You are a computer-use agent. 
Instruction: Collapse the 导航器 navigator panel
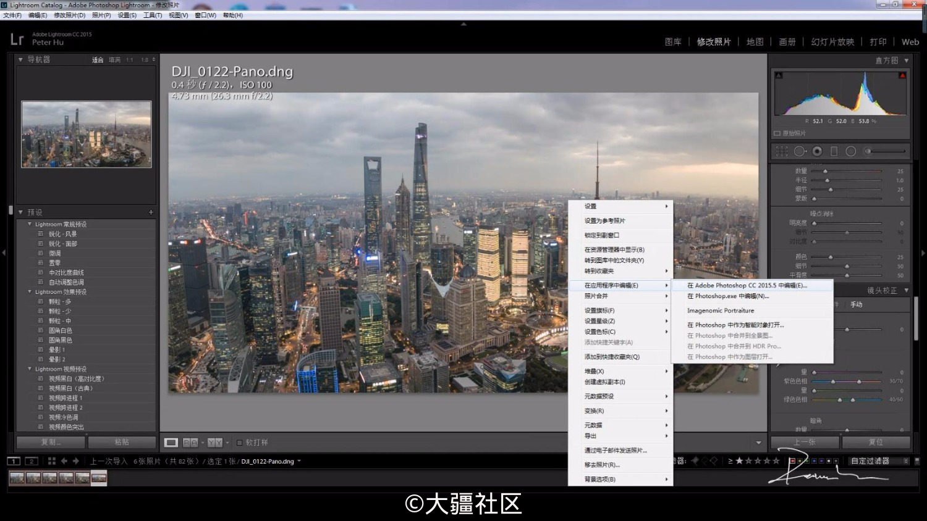coord(20,60)
